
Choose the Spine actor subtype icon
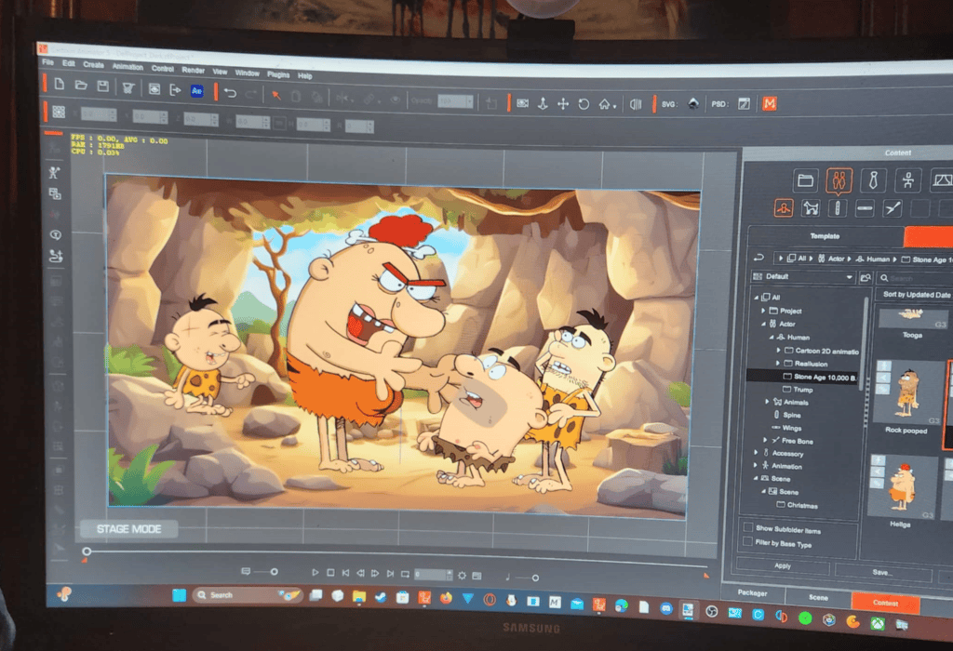click(x=837, y=208)
